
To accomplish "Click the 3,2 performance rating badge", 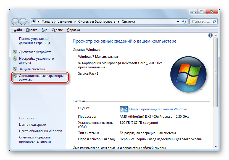I will coord(124,109).
